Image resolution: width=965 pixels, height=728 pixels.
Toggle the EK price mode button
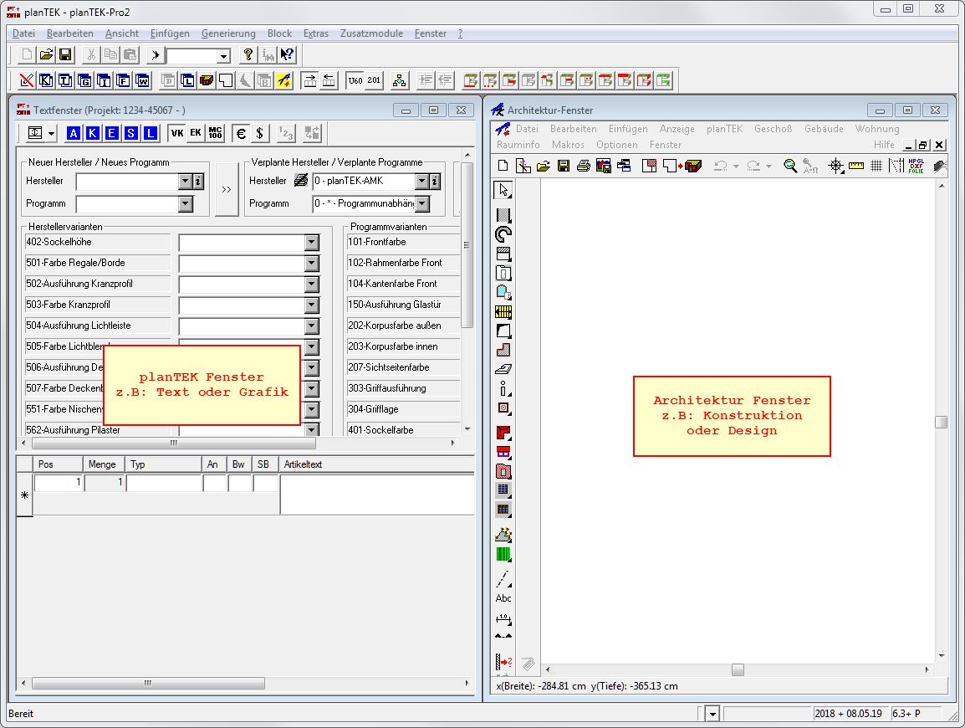[196, 133]
